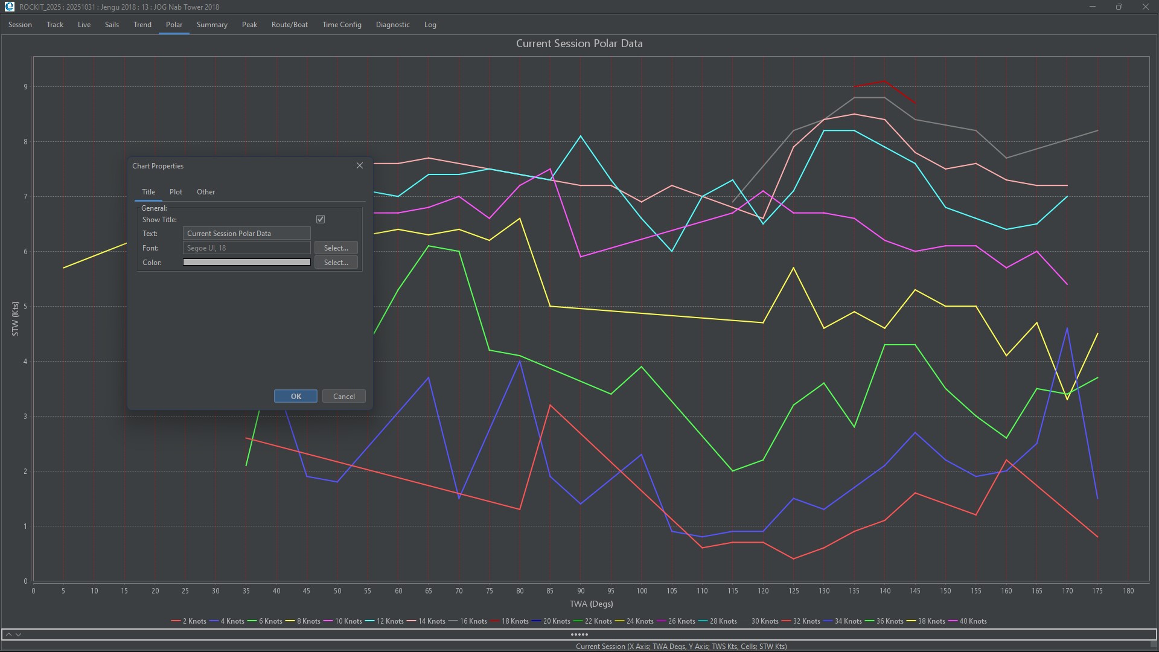Click Select button next to Color swatch
Screen dimensions: 1159x652
coord(336,263)
